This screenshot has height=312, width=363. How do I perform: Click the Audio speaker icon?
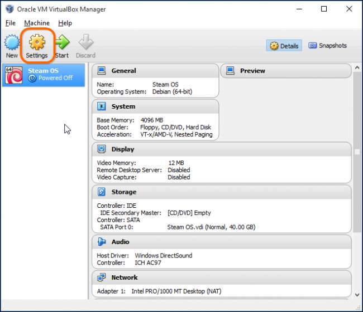(x=102, y=242)
